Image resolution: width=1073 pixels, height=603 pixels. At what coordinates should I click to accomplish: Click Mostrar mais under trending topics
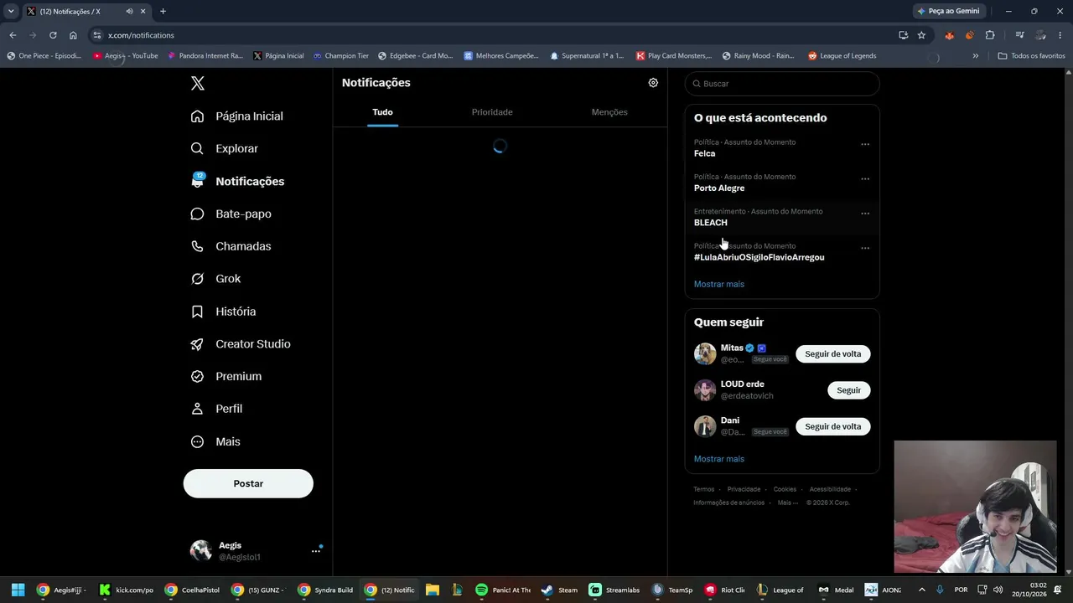(x=719, y=284)
